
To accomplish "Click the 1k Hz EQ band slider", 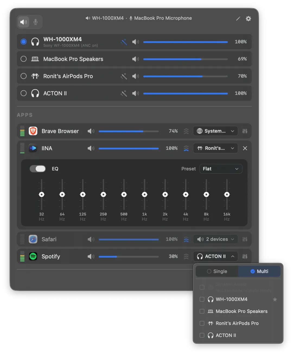I will click(x=145, y=194).
